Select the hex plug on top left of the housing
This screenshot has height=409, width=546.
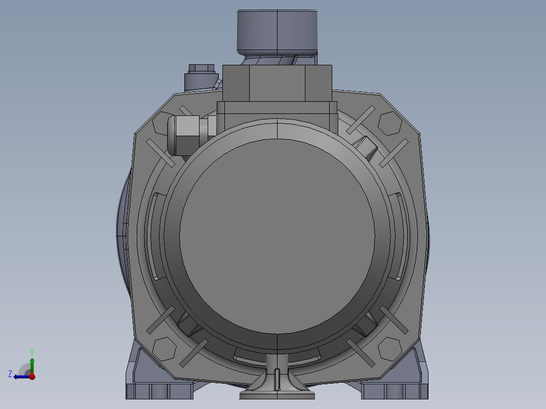pyautogui.click(x=201, y=68)
